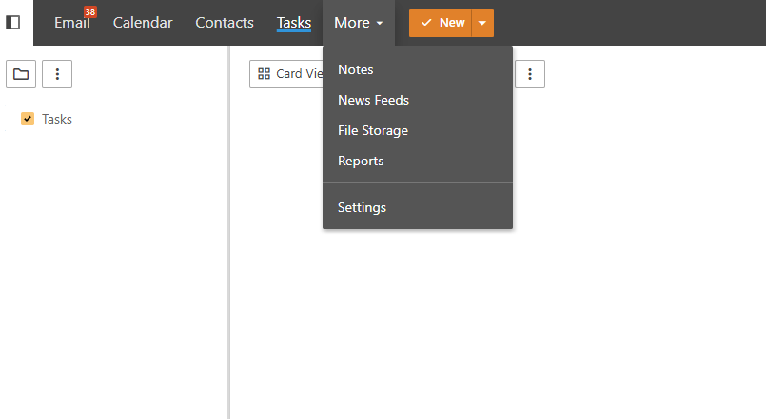This screenshot has height=419, width=766.
Task: Click the folder icon button
Action: tap(21, 74)
